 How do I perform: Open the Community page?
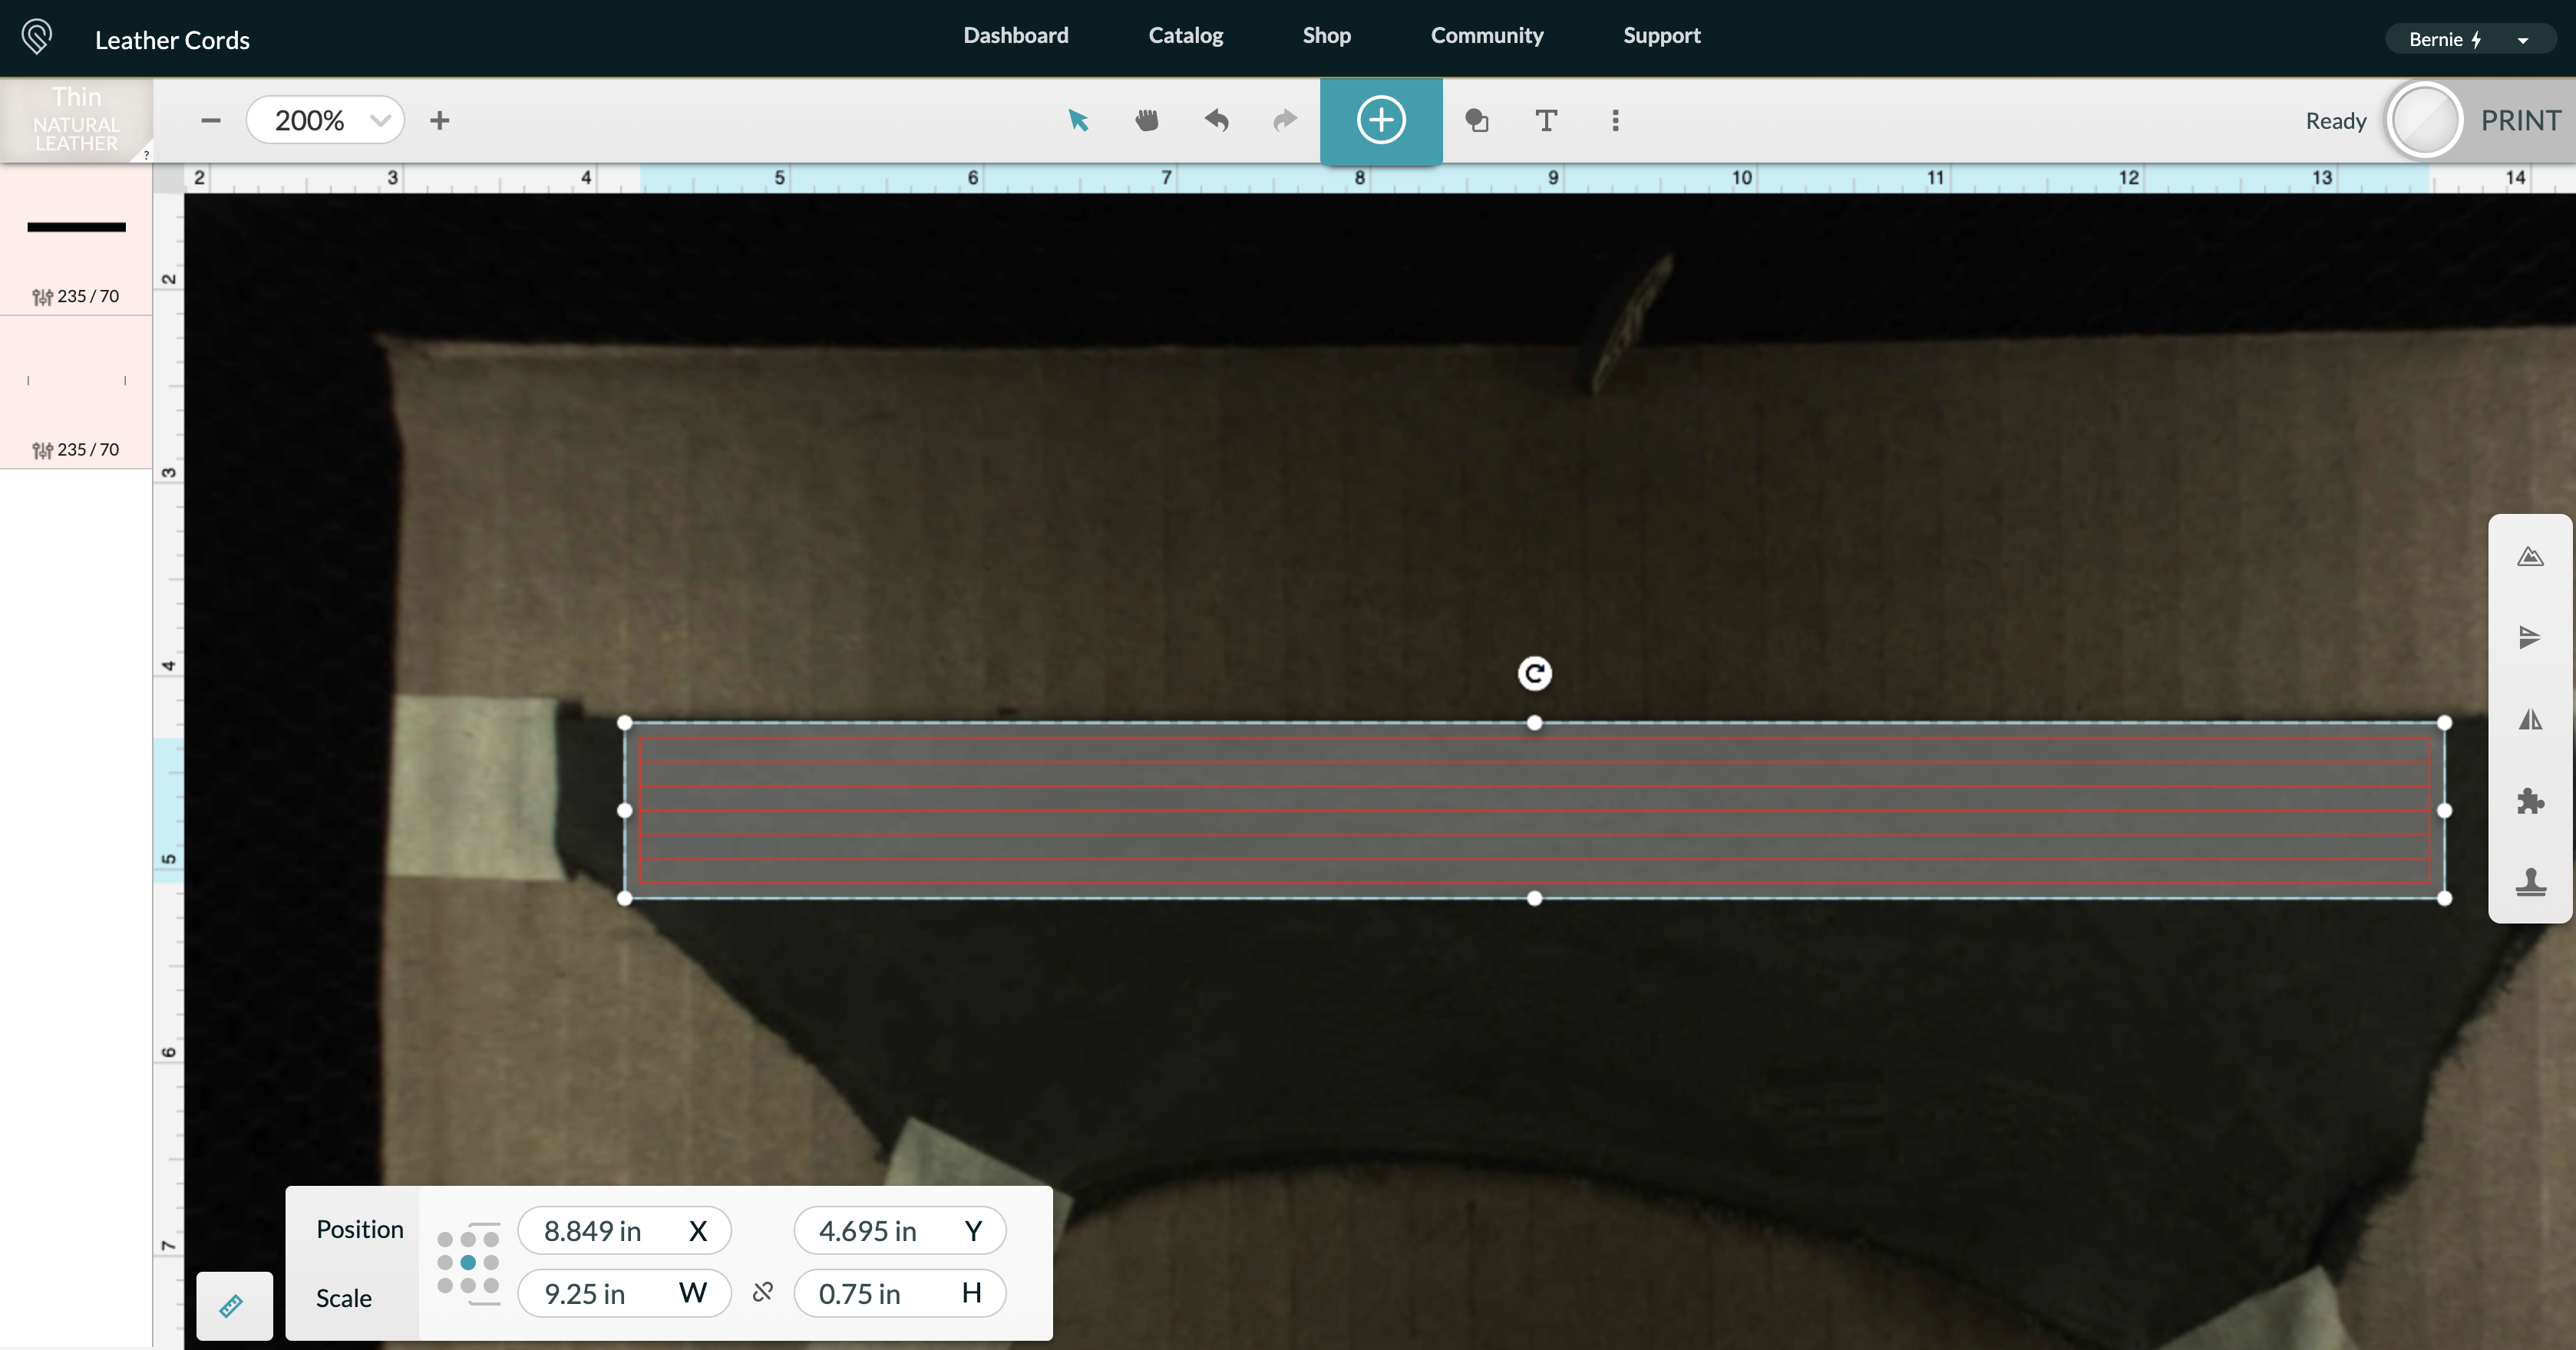1487,35
